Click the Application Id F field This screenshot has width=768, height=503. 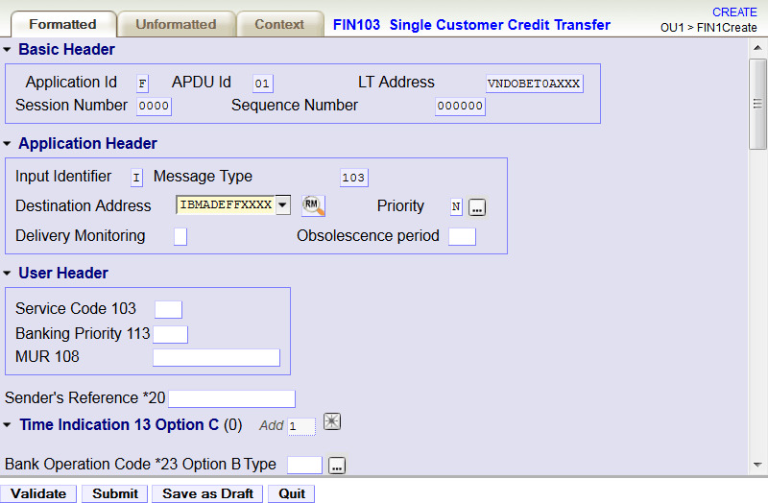(x=142, y=84)
